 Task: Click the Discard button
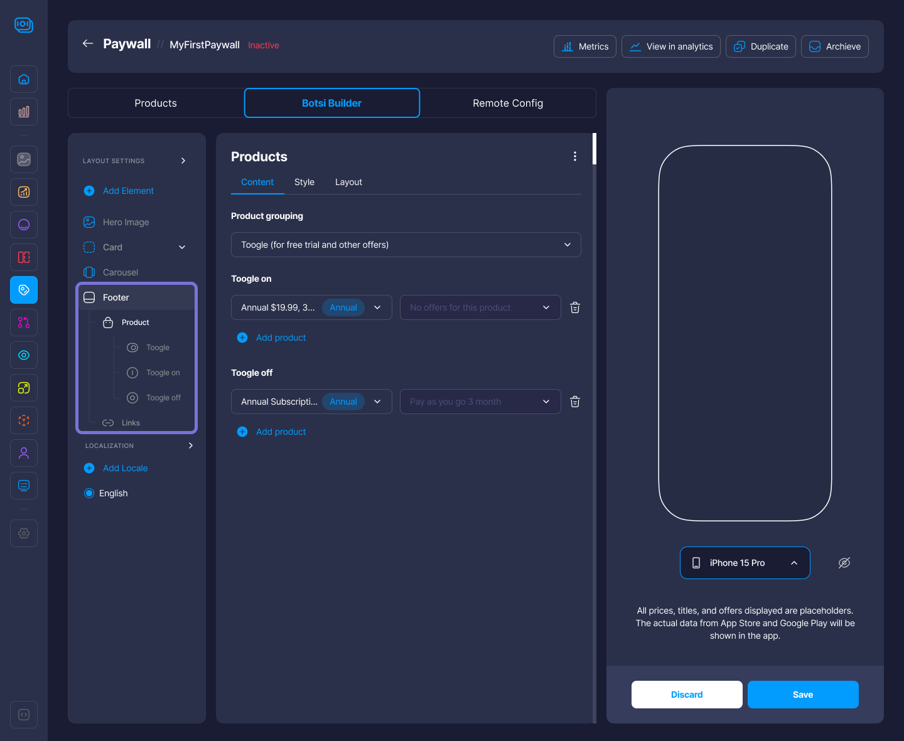point(687,695)
